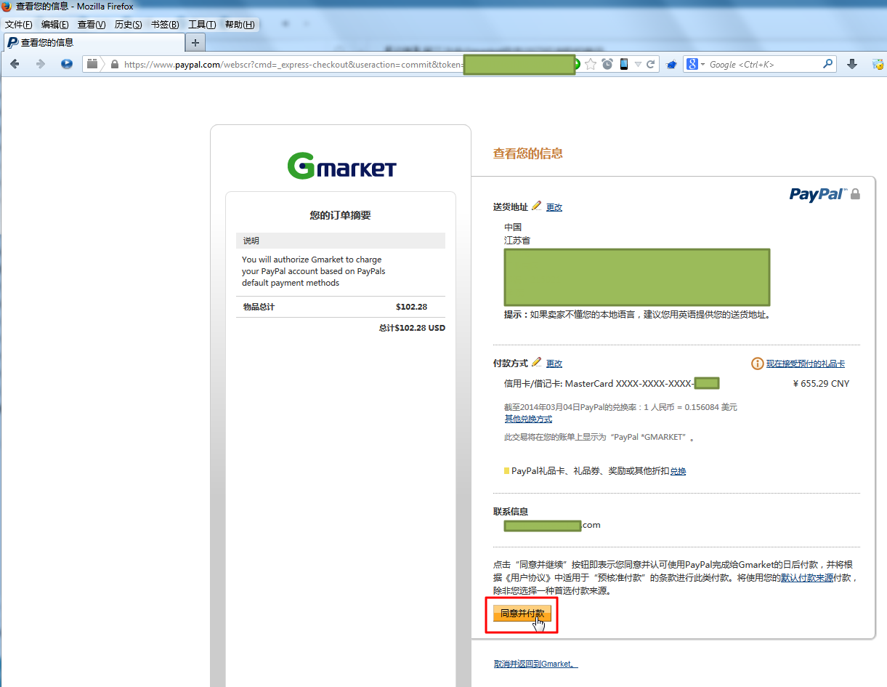Click the 联系信息 label
Viewport: 887px width, 687px height.
tap(511, 512)
